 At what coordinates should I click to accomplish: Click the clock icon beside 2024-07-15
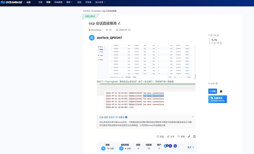pos(117,30)
